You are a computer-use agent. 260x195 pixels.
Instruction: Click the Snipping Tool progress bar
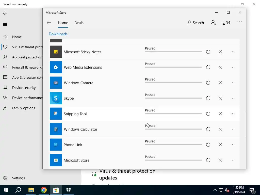[174, 114]
